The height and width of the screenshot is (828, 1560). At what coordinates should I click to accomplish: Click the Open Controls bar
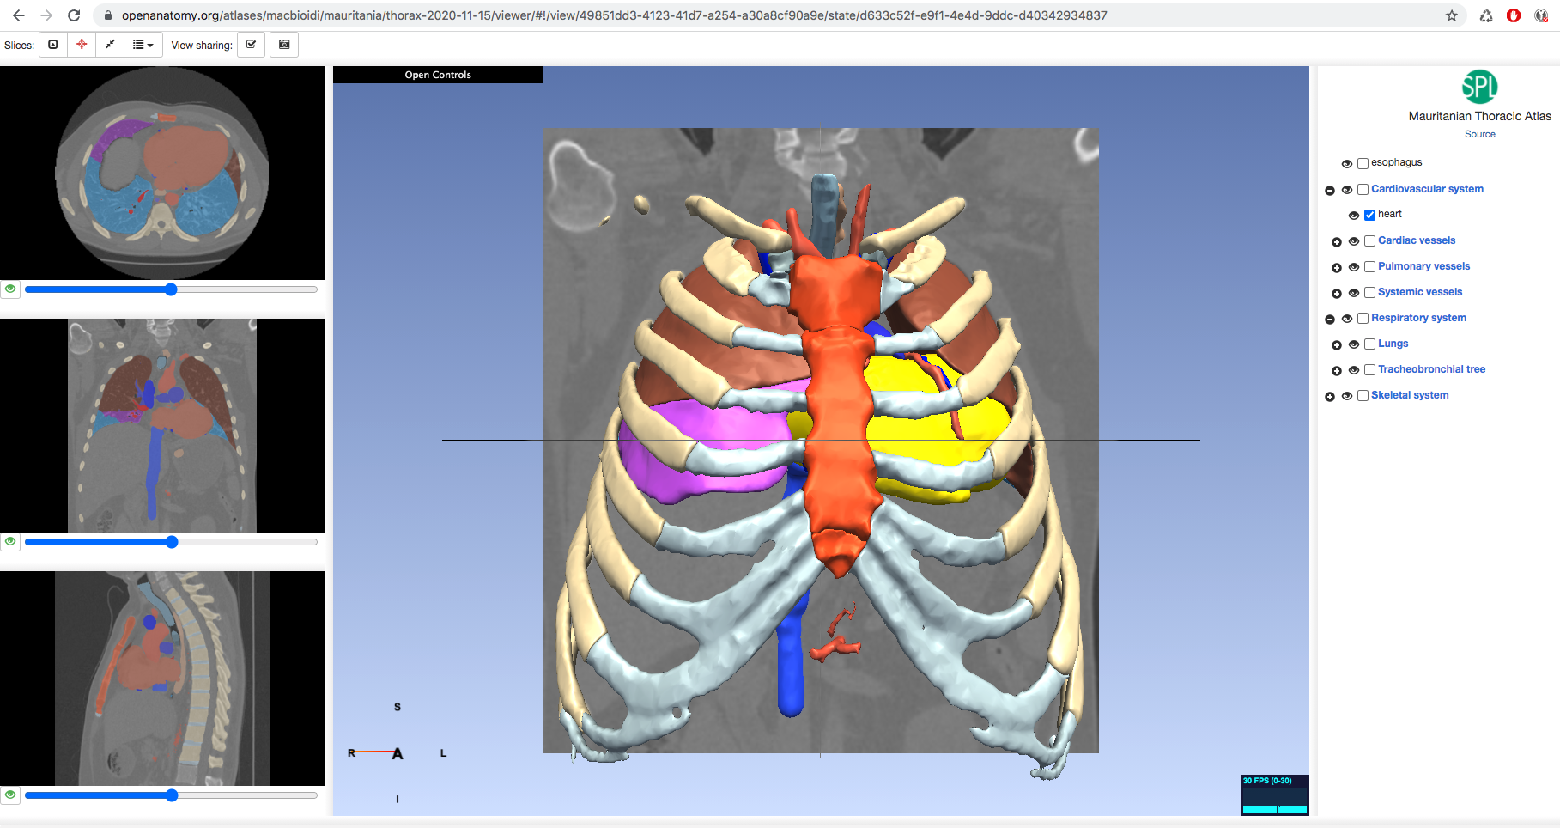pyautogui.click(x=437, y=75)
